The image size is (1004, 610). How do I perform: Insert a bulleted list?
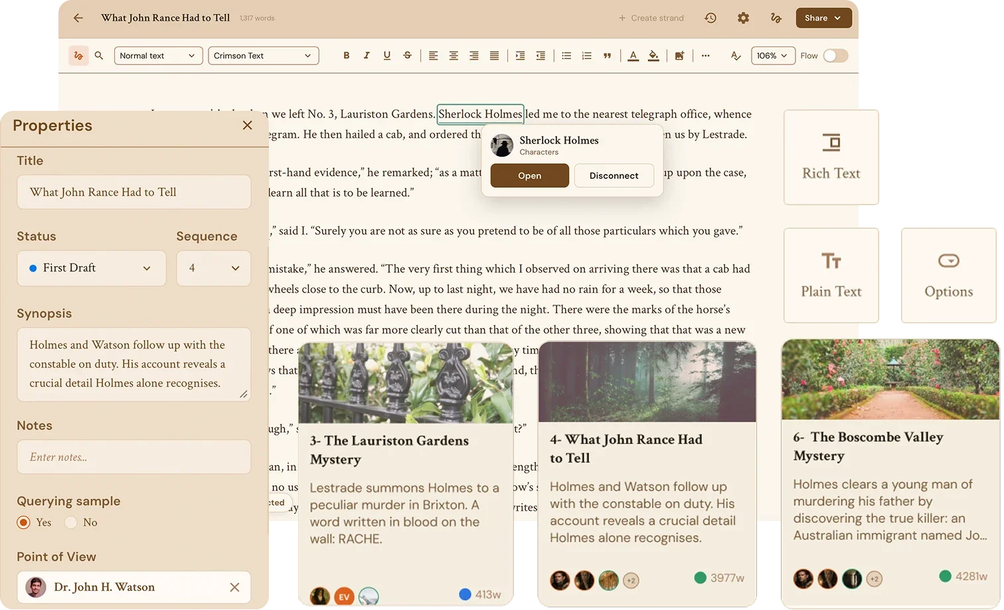click(566, 56)
